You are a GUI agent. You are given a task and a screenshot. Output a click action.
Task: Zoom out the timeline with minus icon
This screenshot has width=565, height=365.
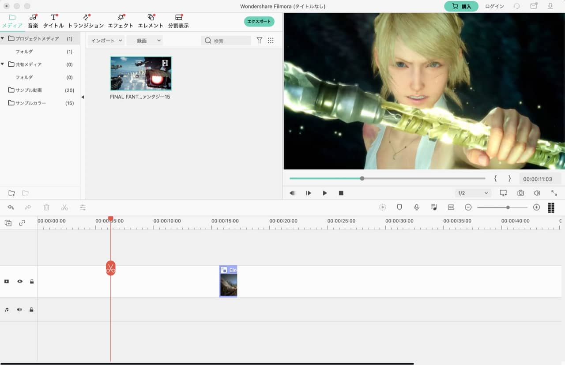pos(468,207)
